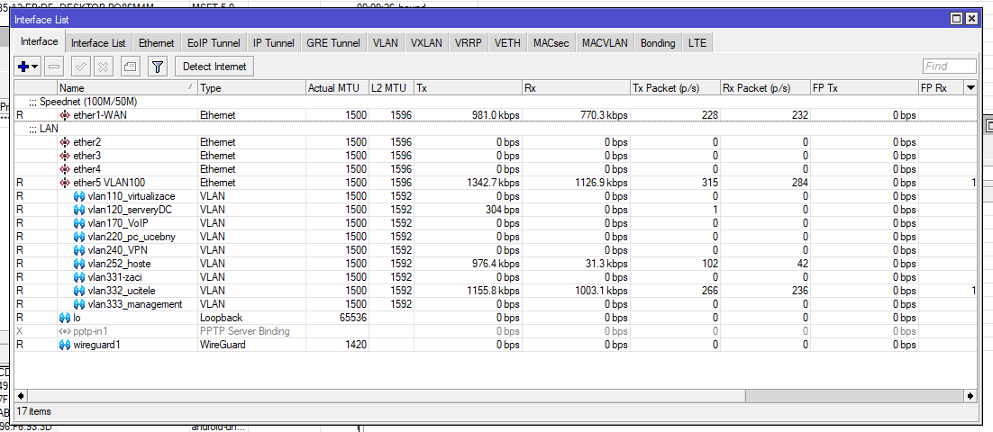Screen dimensions: 993x432
Task: Click the Enable checkmark toolbar button
Action: coord(80,66)
